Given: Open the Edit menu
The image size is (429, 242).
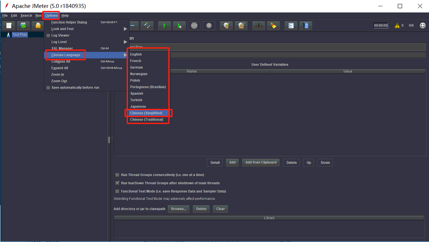Looking at the screenshot, I should pyautogui.click(x=14, y=16).
